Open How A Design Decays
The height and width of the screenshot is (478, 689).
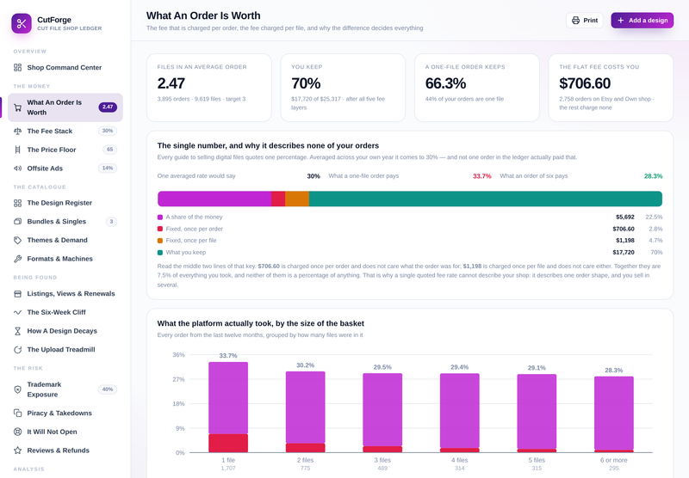tap(65, 331)
